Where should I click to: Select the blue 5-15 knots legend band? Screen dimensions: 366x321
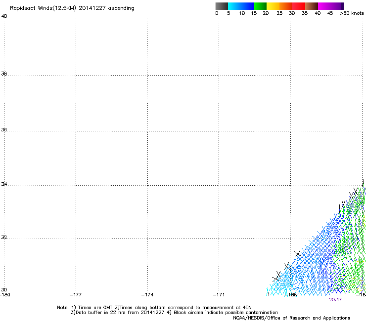(x=241, y=6)
